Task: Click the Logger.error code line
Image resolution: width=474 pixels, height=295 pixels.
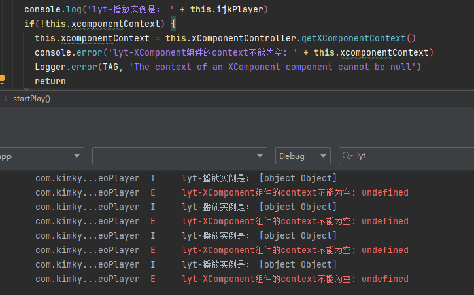Action: click(228, 67)
